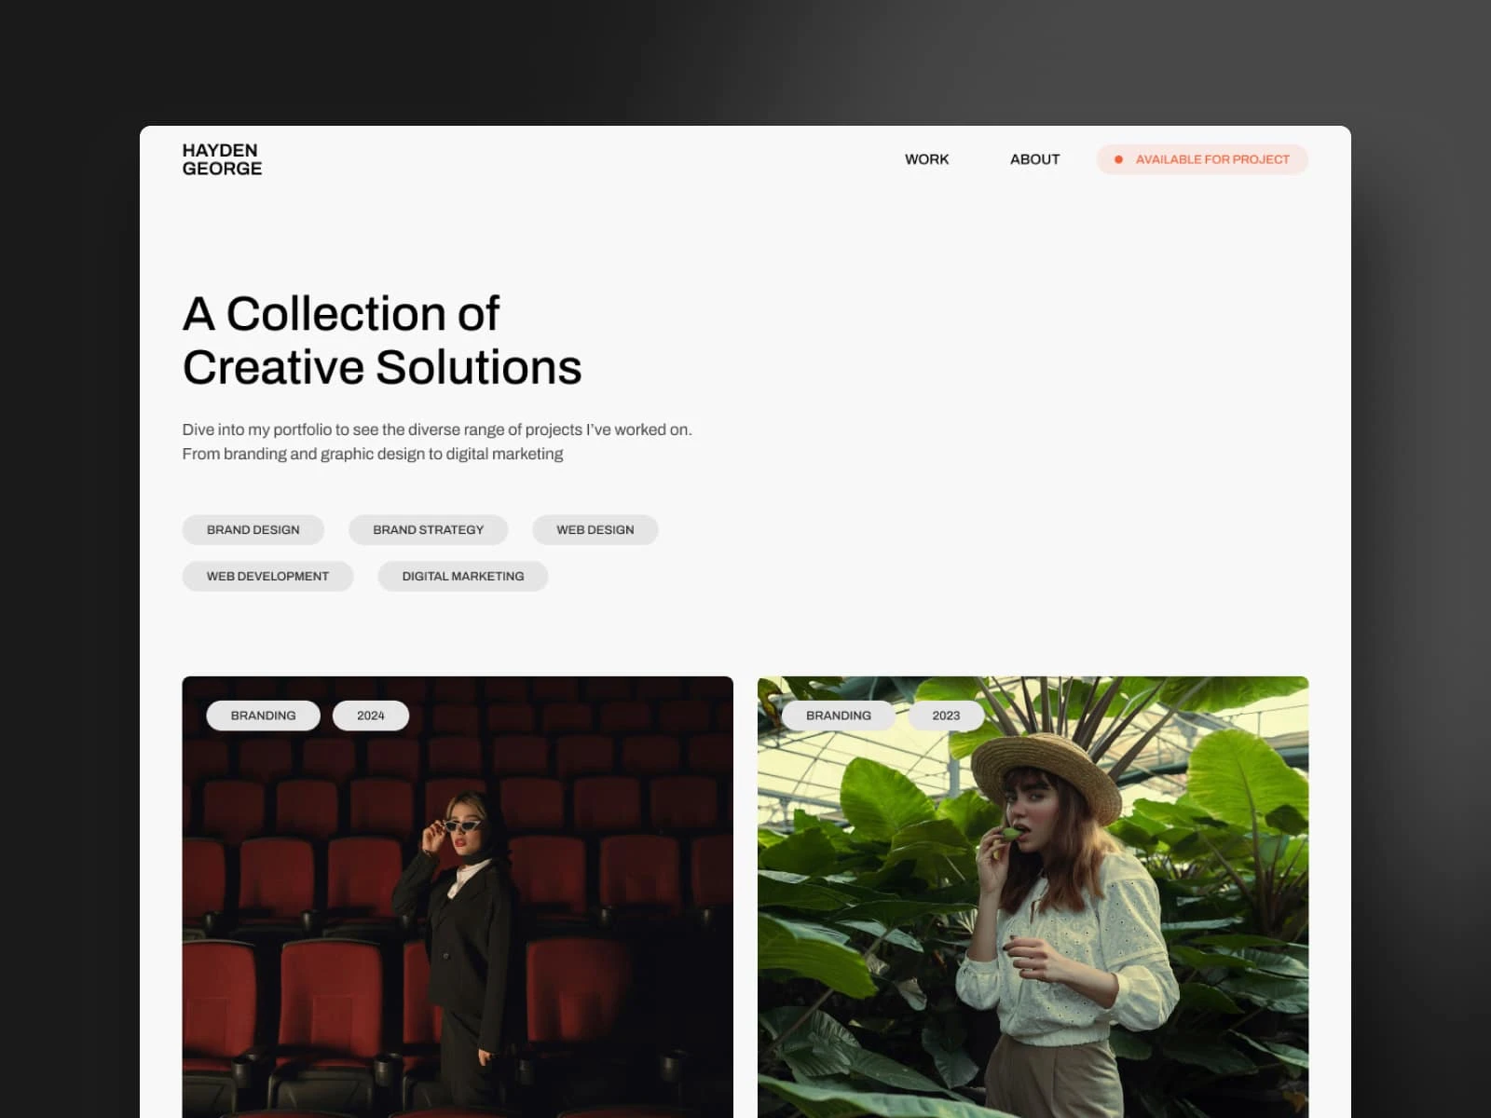The height and width of the screenshot is (1118, 1491).
Task: Open the ABOUT navigation link
Action: 1034,159
